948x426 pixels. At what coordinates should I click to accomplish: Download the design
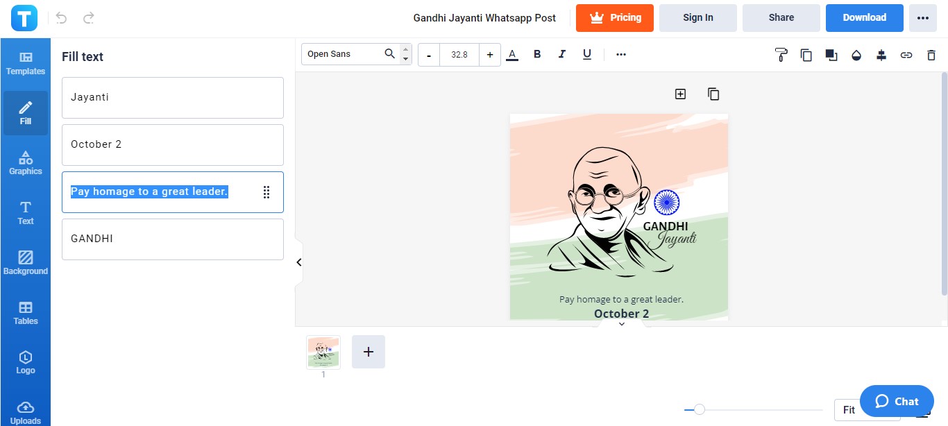click(865, 18)
